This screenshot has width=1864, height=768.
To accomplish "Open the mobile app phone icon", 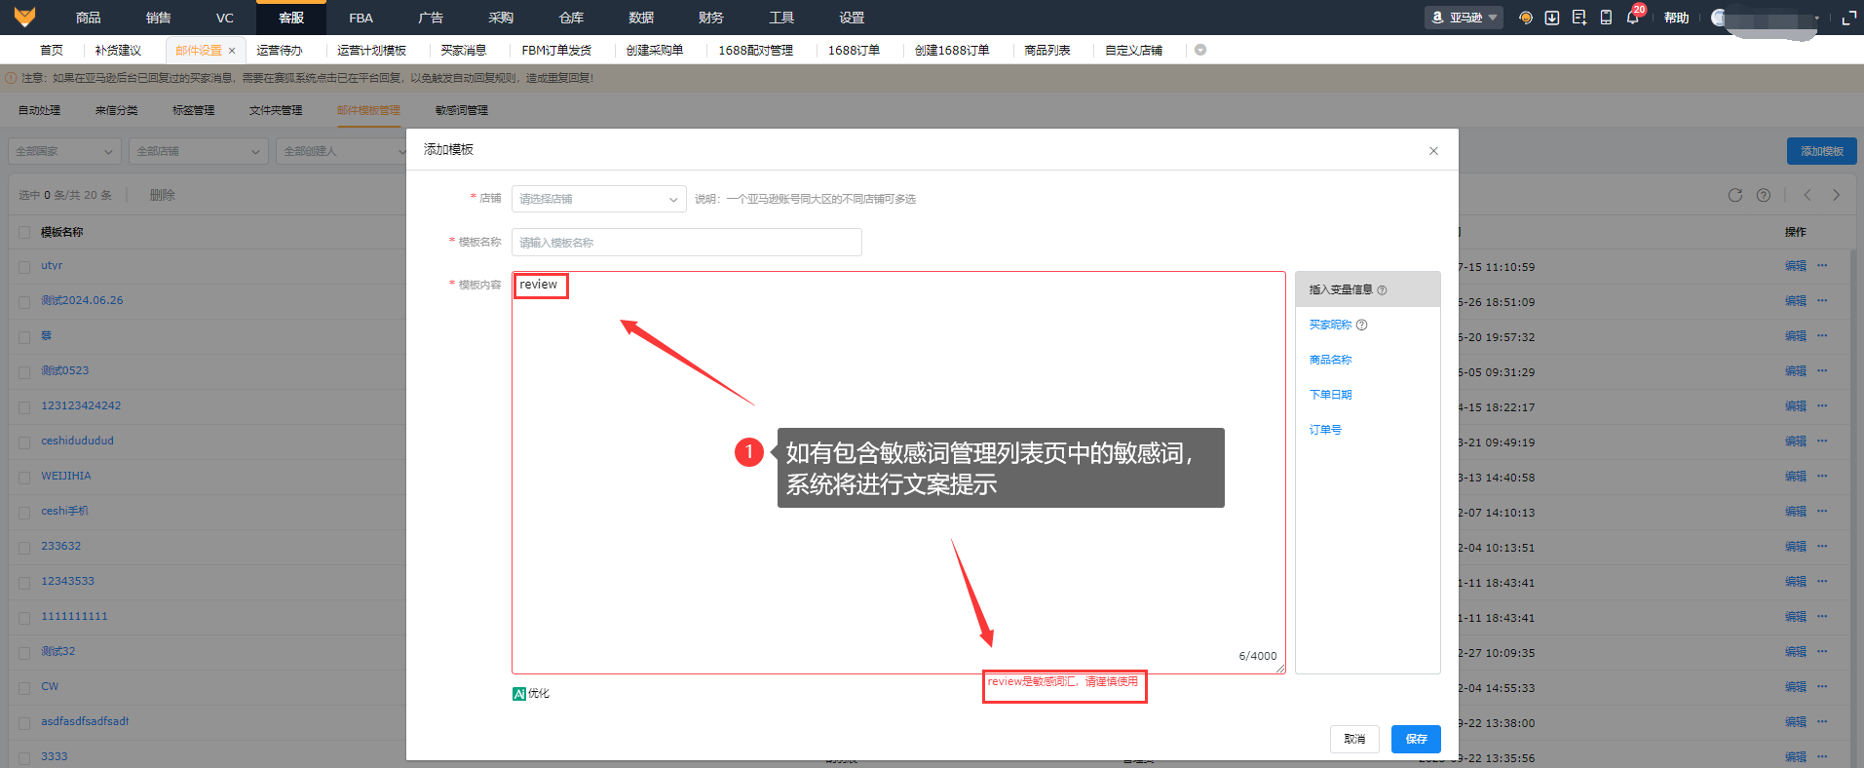I will 1606,18.
